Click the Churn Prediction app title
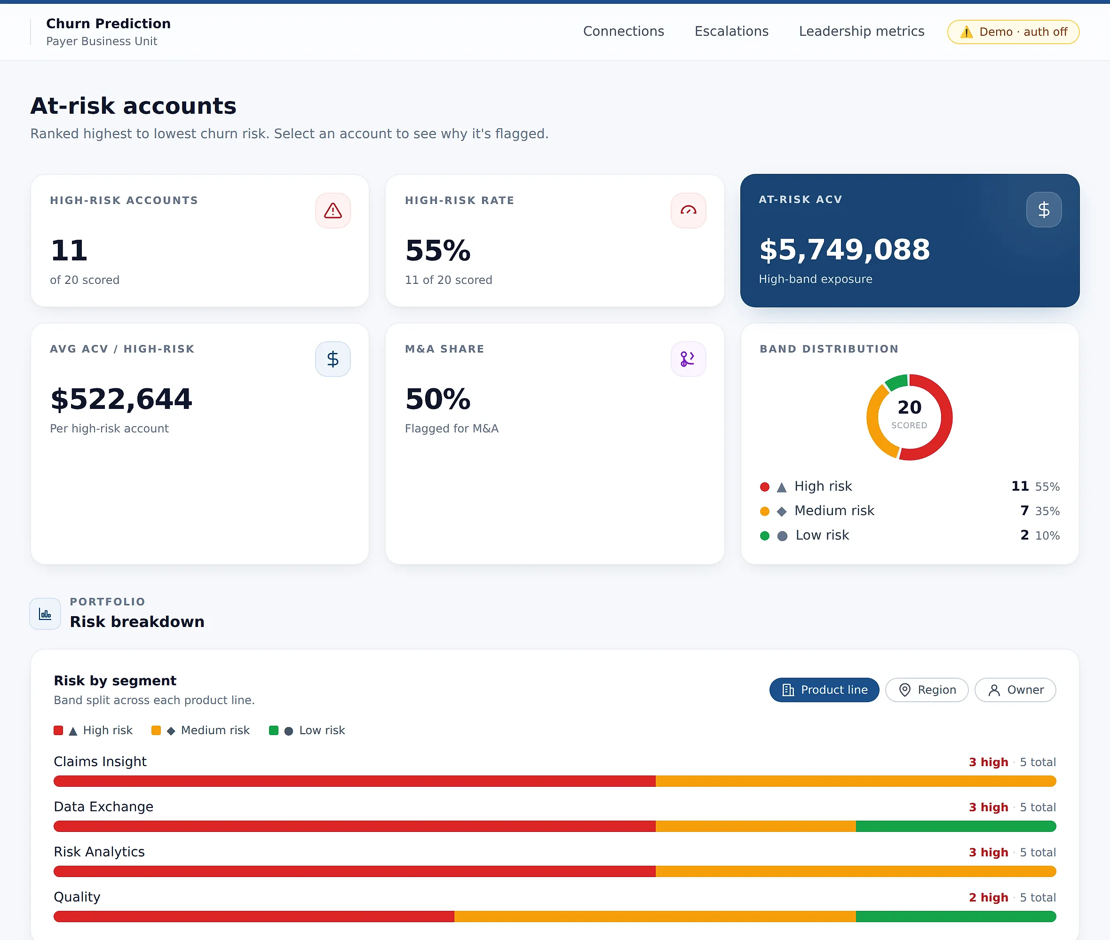Image resolution: width=1110 pixels, height=940 pixels. [108, 23]
